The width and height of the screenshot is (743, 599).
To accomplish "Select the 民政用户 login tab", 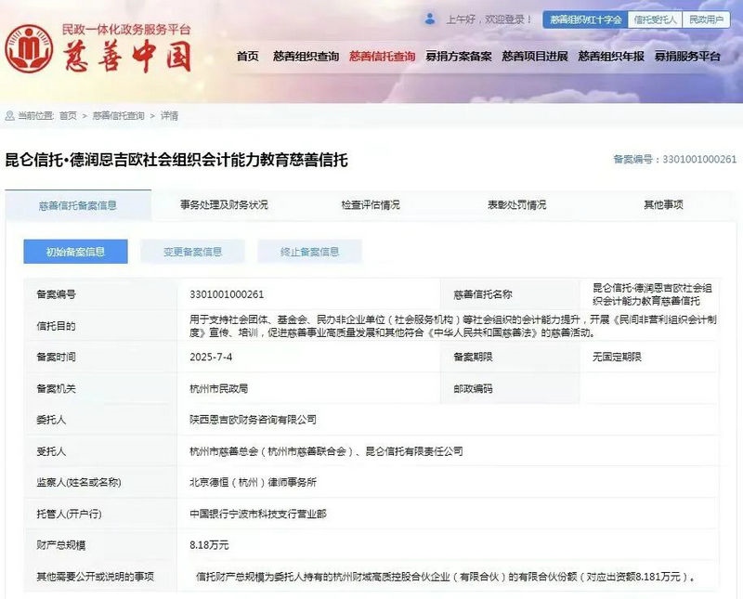I will pyautogui.click(x=706, y=20).
